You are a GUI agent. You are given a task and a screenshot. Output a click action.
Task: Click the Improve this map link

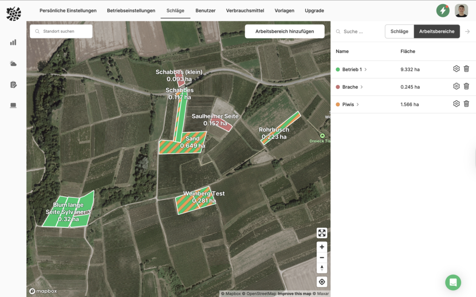click(x=294, y=294)
